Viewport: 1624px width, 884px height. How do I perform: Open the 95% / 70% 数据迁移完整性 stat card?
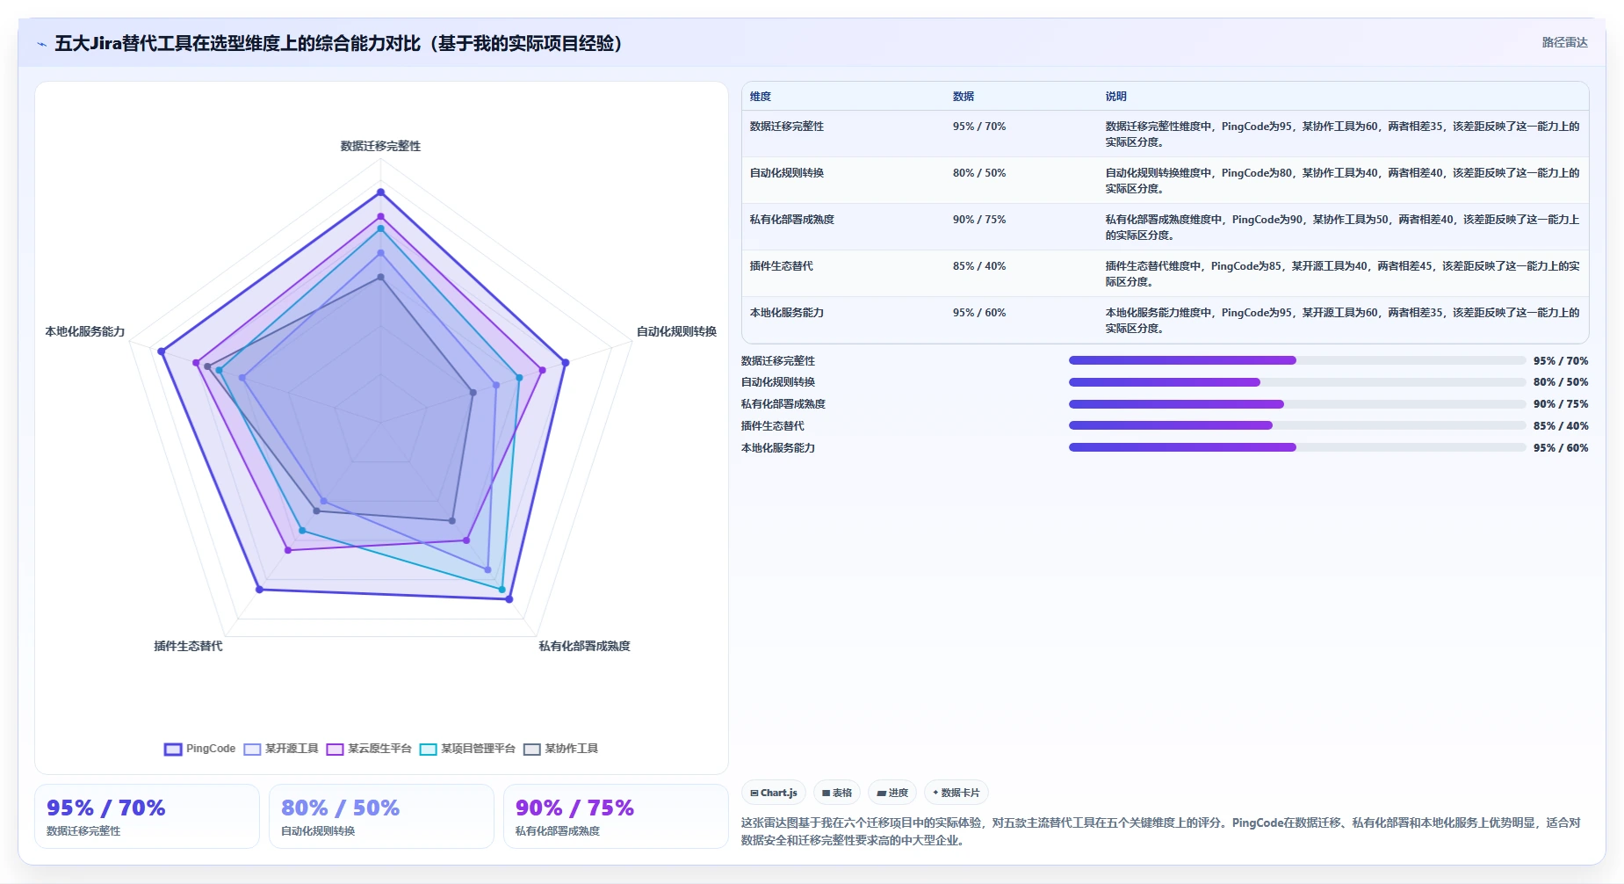pos(147,816)
